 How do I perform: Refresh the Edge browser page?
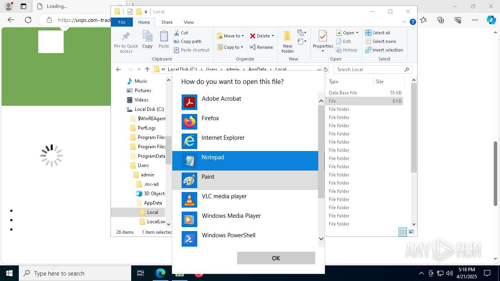pos(28,20)
